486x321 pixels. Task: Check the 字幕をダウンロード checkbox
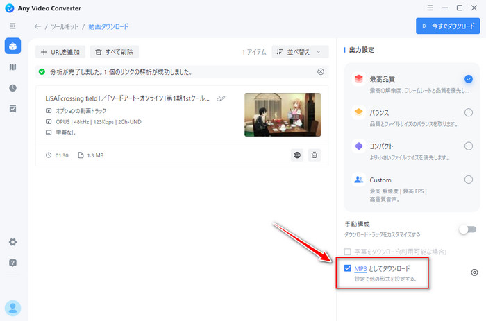(x=347, y=252)
